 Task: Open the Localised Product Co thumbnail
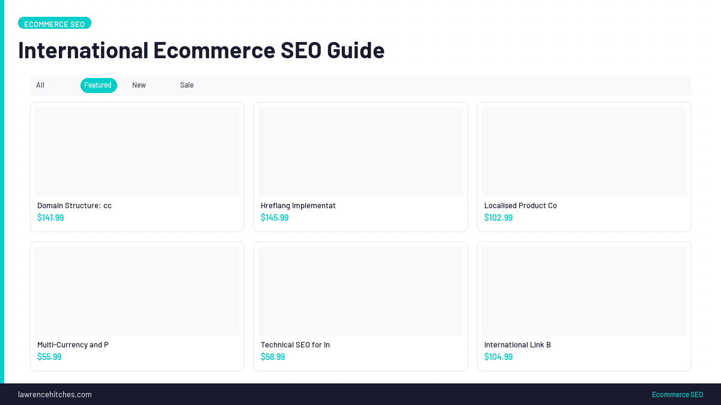(584, 151)
